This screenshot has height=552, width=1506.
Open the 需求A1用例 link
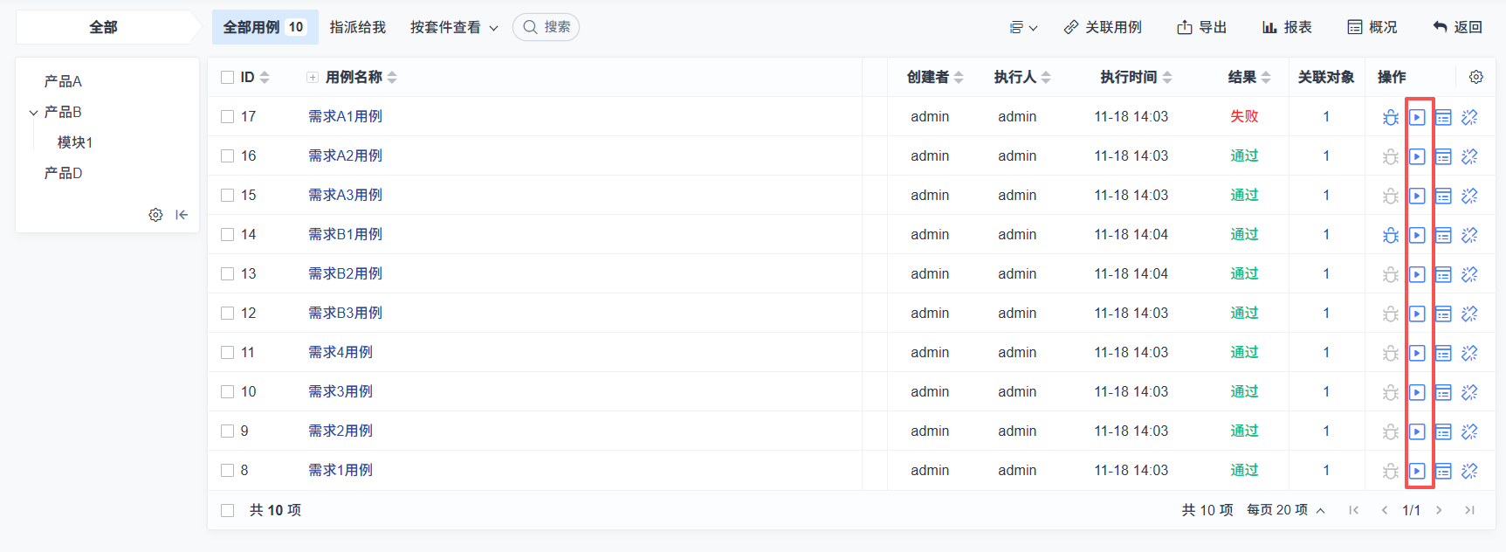pyautogui.click(x=345, y=116)
